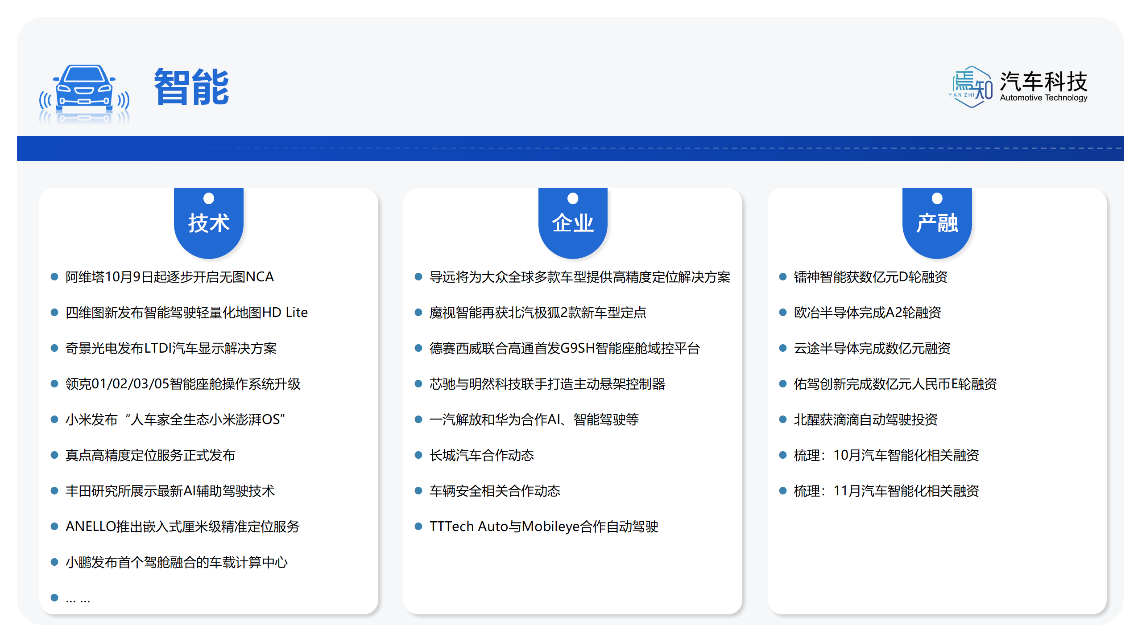Open ANELLO推出嵌入式厘米级精准定位服务

point(182,527)
